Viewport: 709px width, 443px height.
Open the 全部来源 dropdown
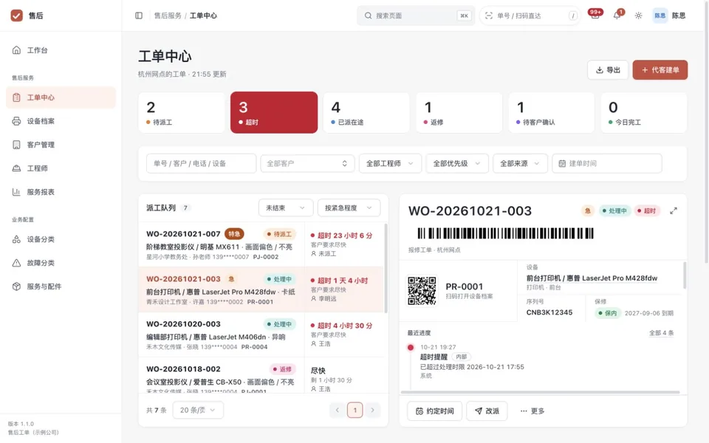(520, 163)
